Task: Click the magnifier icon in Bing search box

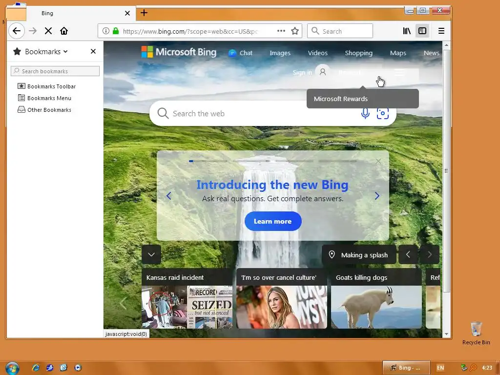Action: [x=163, y=113]
